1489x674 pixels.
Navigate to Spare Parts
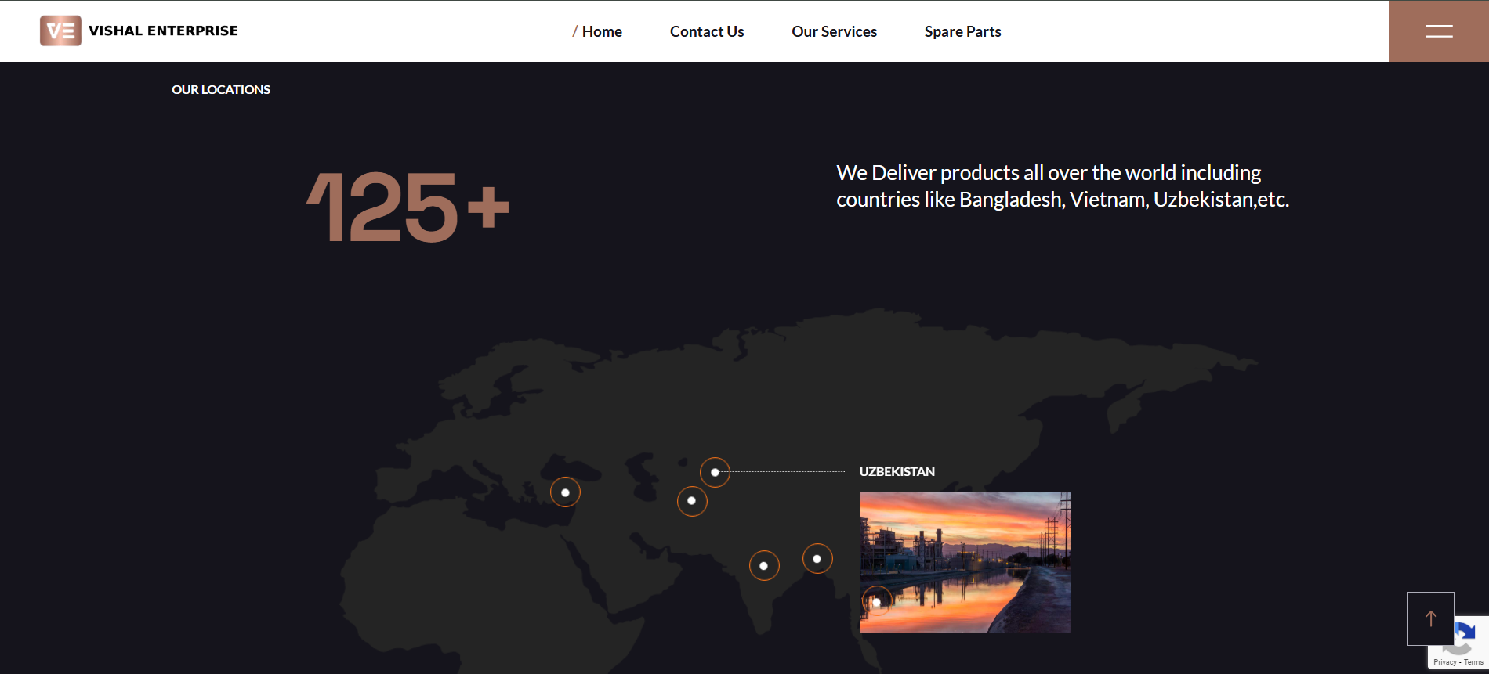[962, 31]
